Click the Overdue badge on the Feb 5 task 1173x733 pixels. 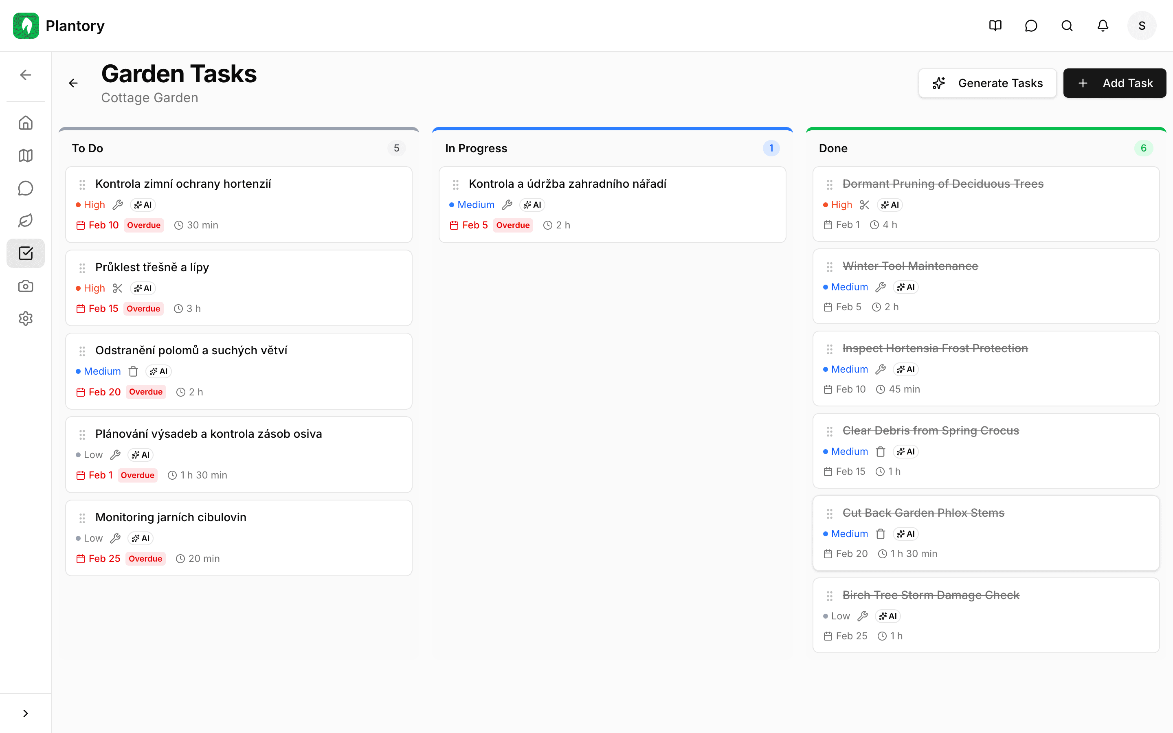[513, 225]
